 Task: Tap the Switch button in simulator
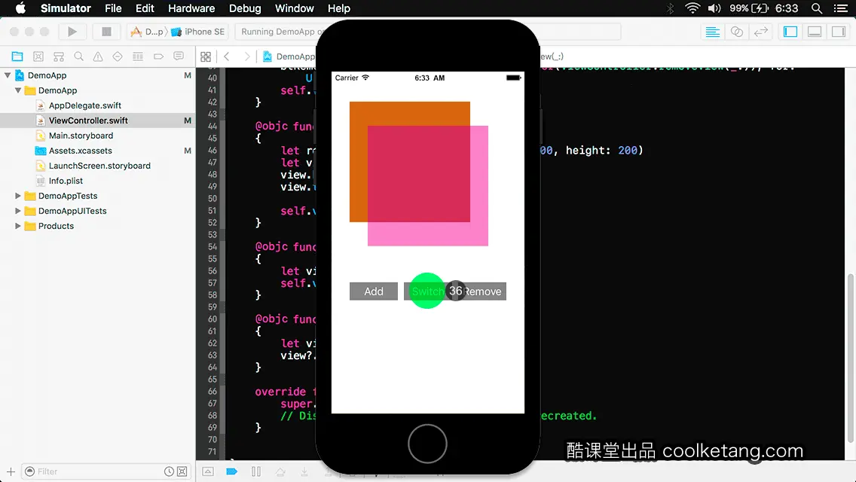(x=427, y=291)
